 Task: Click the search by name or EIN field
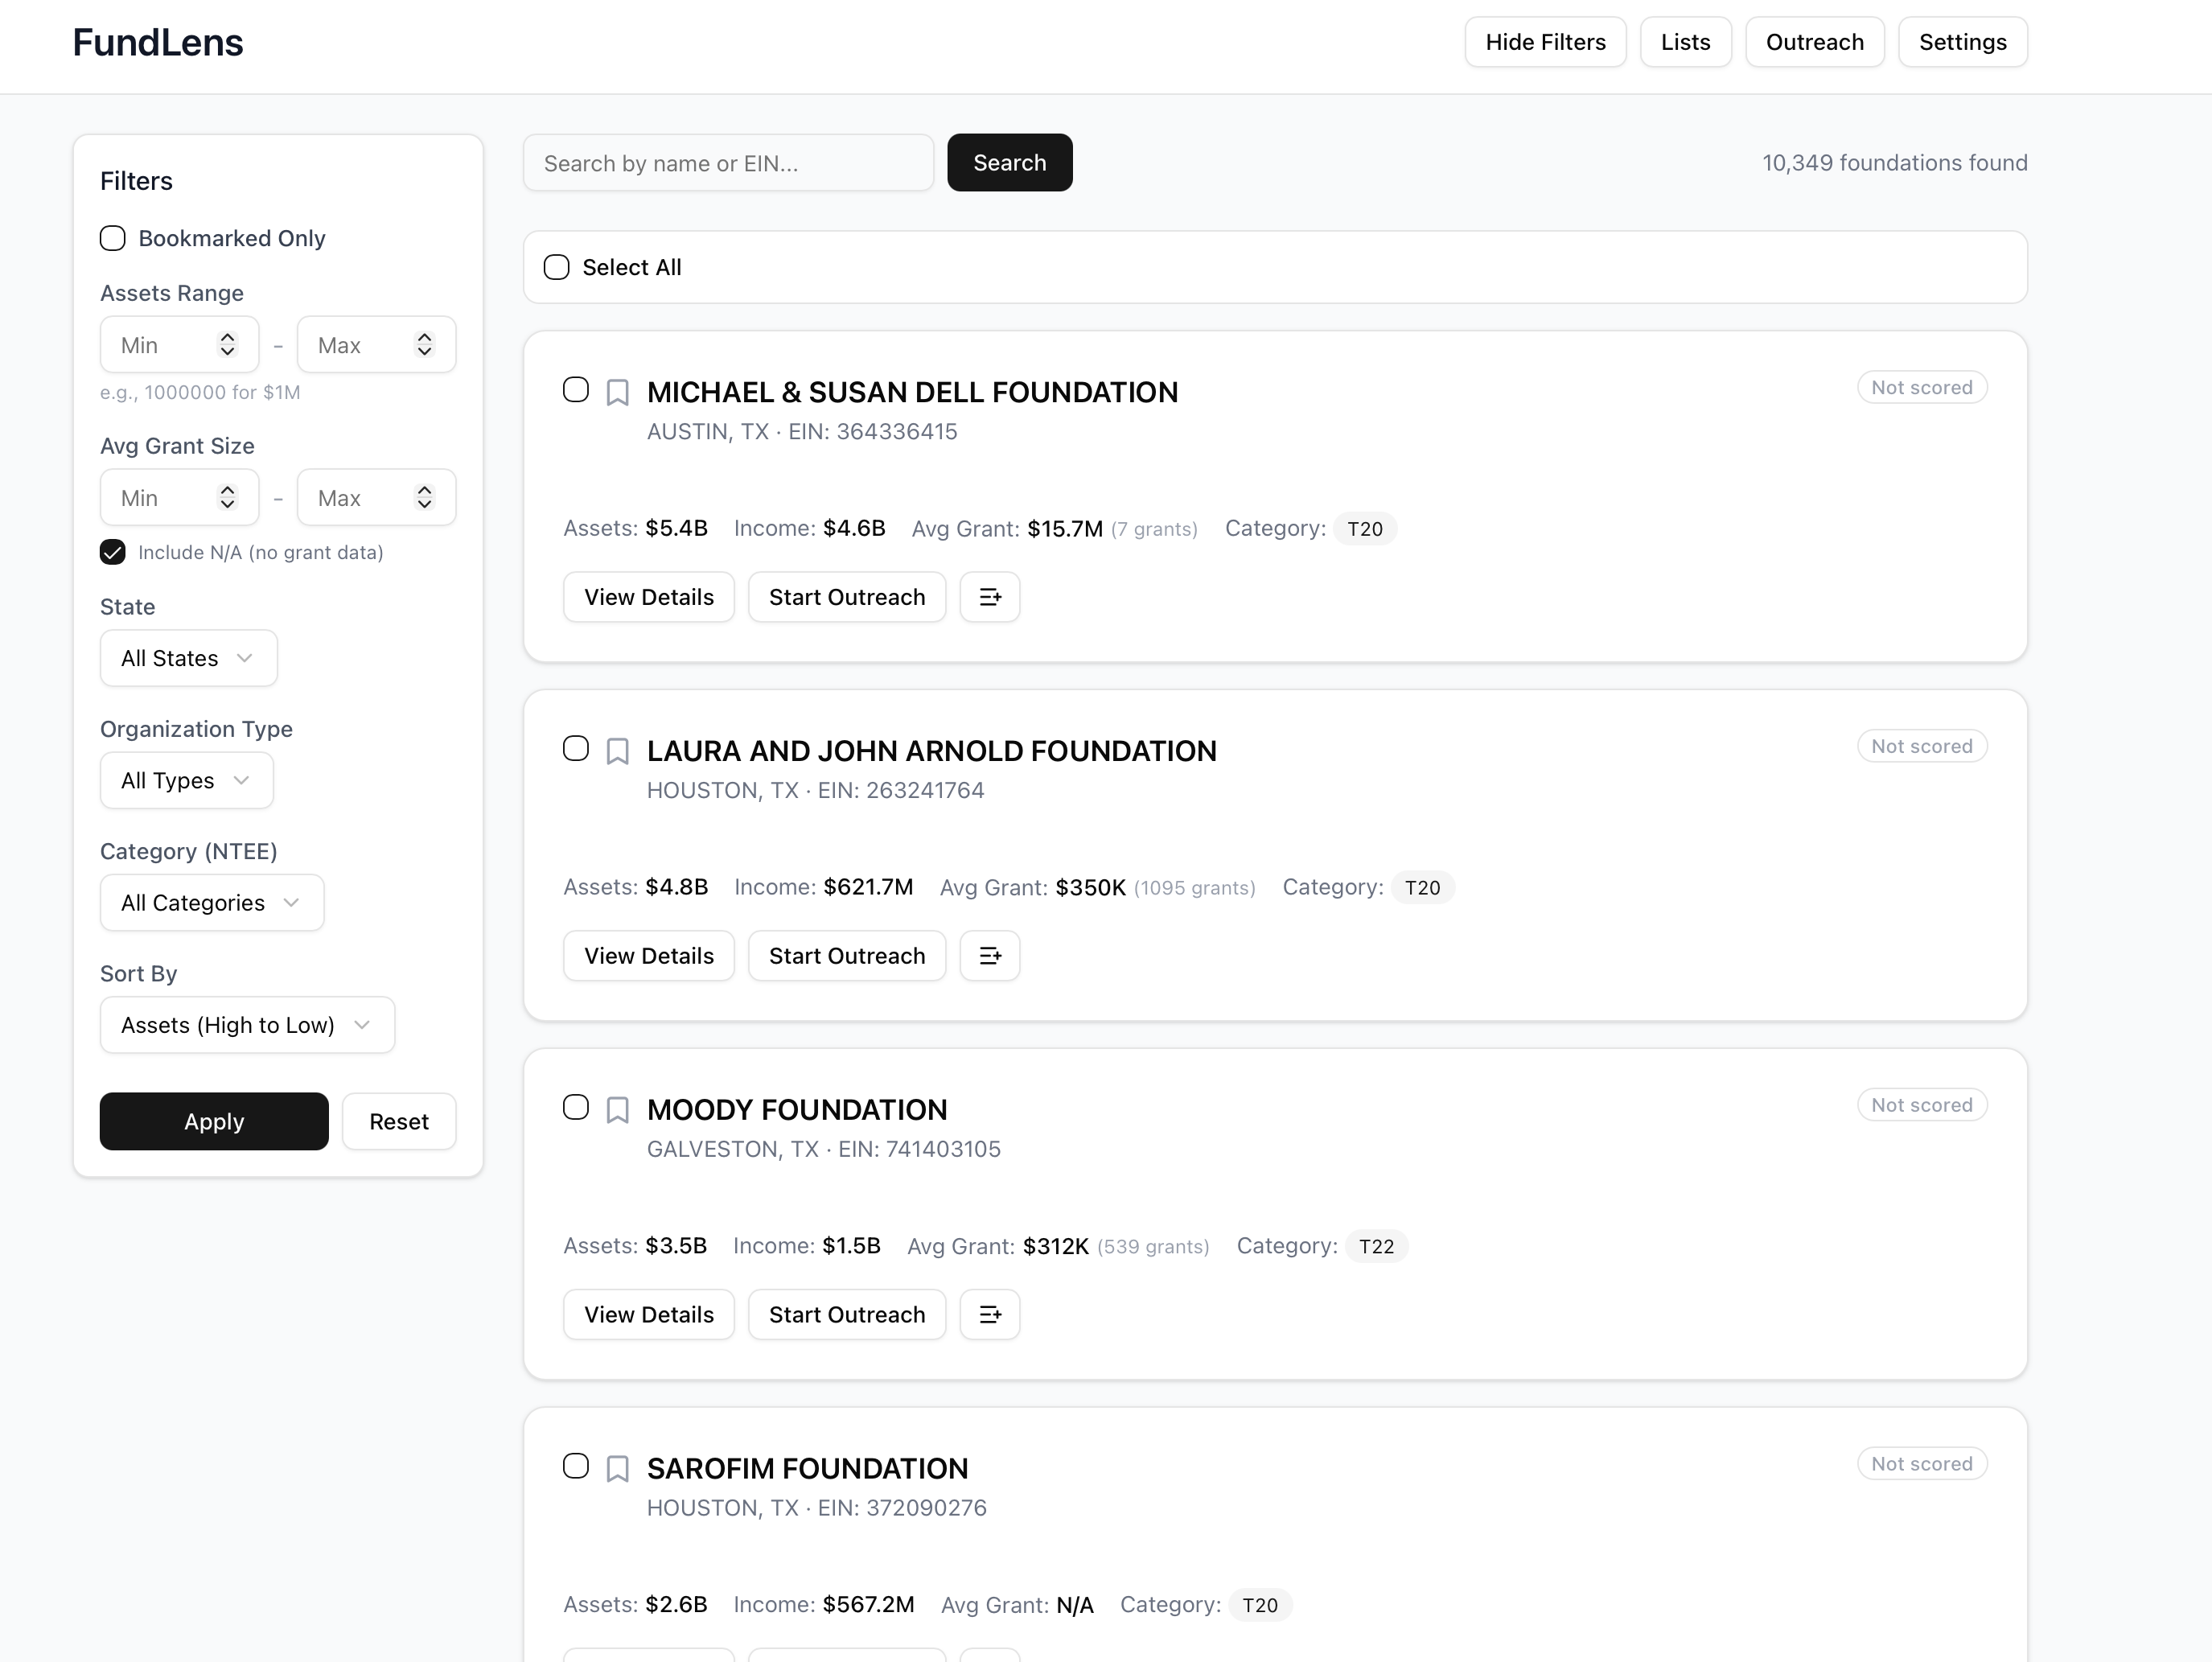(727, 163)
